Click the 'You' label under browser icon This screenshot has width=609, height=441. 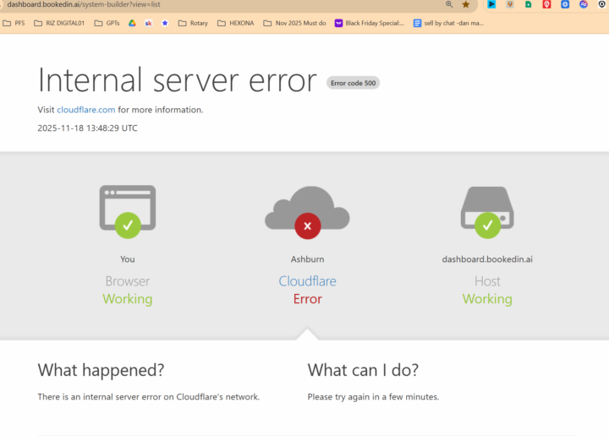[x=128, y=259]
